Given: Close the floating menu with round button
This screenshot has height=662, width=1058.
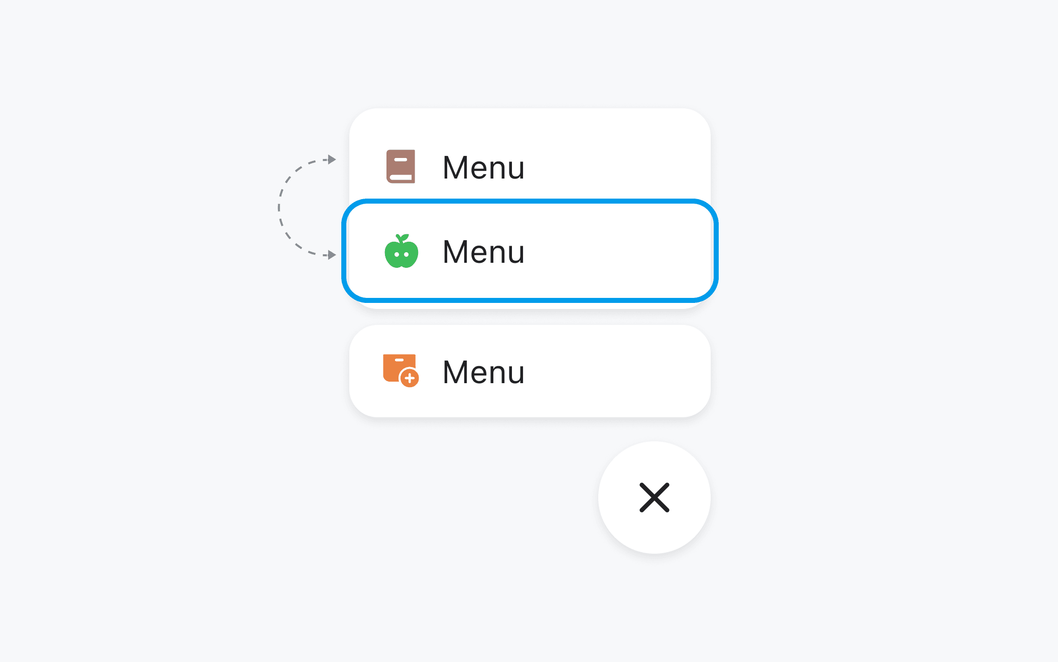Looking at the screenshot, I should (x=654, y=498).
